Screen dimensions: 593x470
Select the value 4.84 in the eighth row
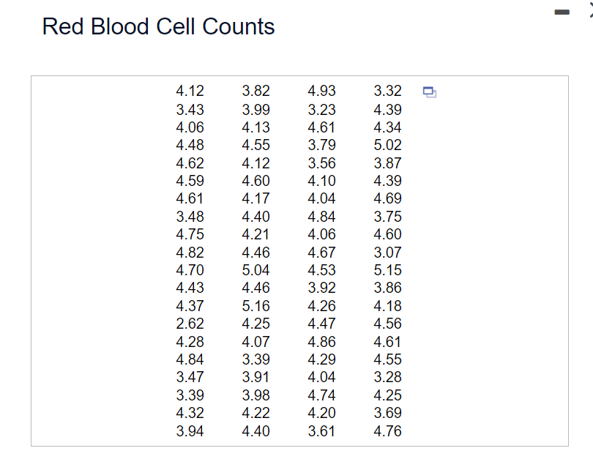click(323, 216)
